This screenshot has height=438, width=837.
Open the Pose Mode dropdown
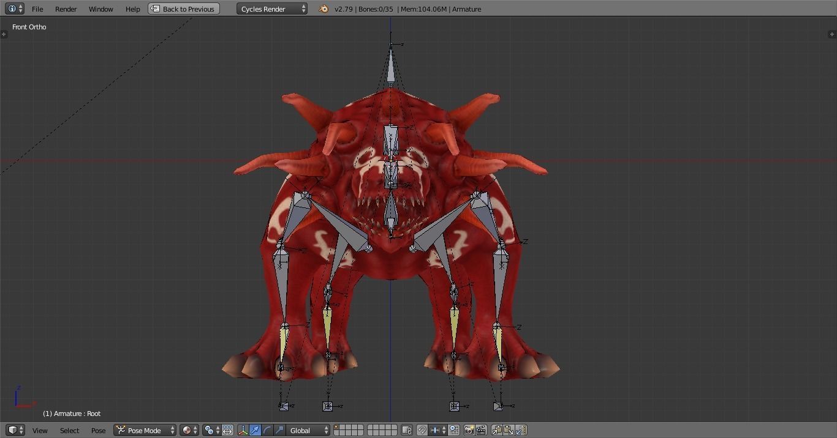point(145,430)
